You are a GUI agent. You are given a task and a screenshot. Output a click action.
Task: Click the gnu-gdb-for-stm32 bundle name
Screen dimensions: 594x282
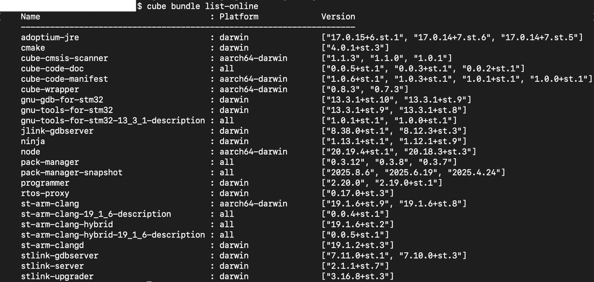click(60, 99)
